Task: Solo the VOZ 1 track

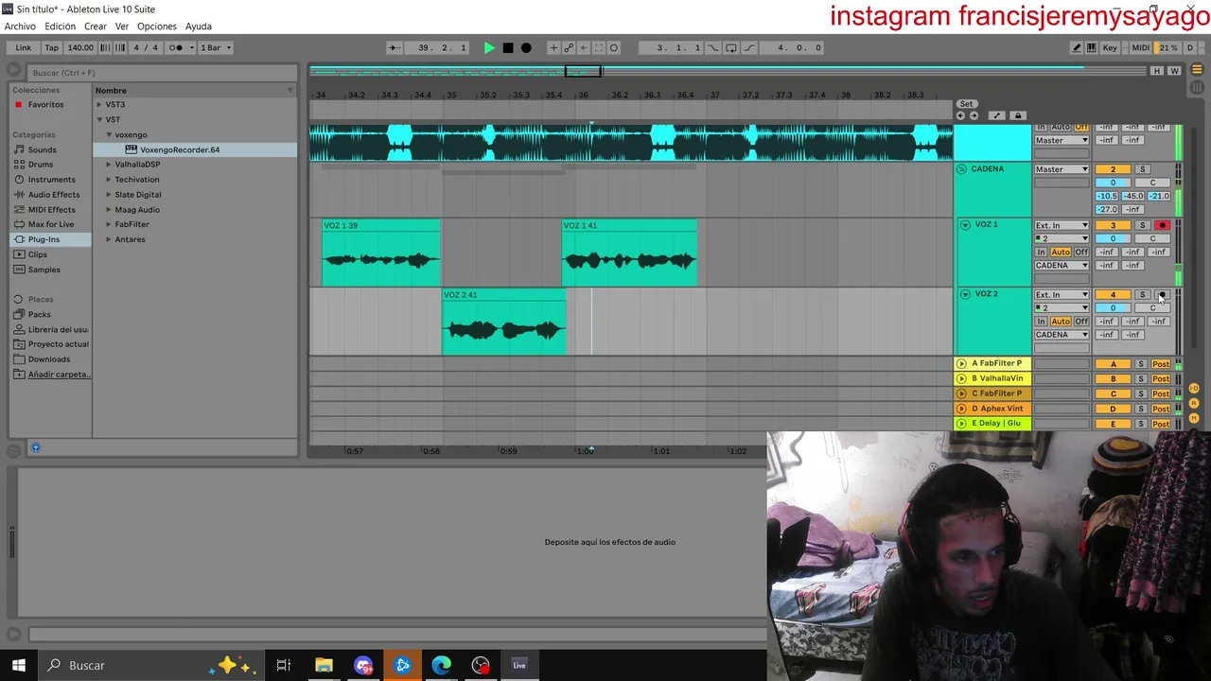Action: tap(1142, 225)
